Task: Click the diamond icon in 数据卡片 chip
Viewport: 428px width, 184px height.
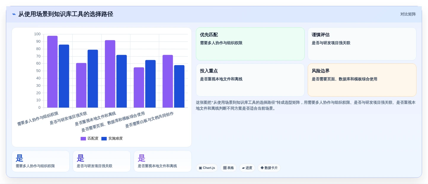Action: (262, 168)
